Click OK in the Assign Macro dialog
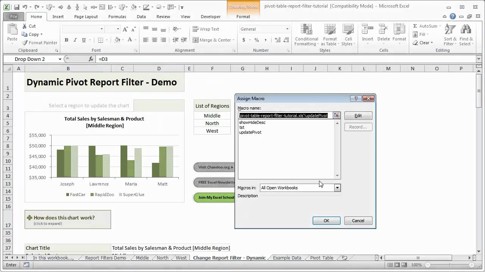Image resolution: width=485 pixels, height=272 pixels. pyautogui.click(x=326, y=221)
